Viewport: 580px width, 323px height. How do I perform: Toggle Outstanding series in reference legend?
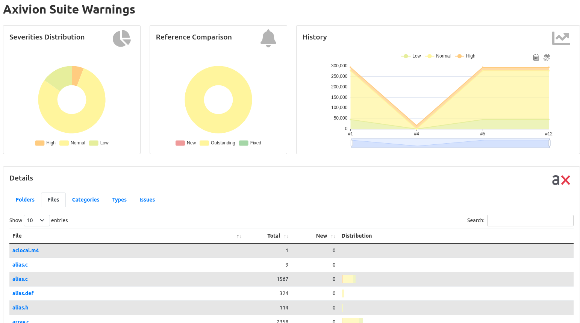coord(217,143)
